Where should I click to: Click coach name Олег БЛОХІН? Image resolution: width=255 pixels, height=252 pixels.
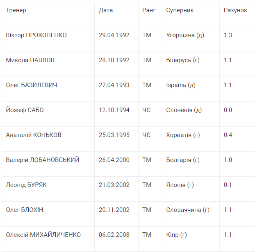click(x=25, y=210)
